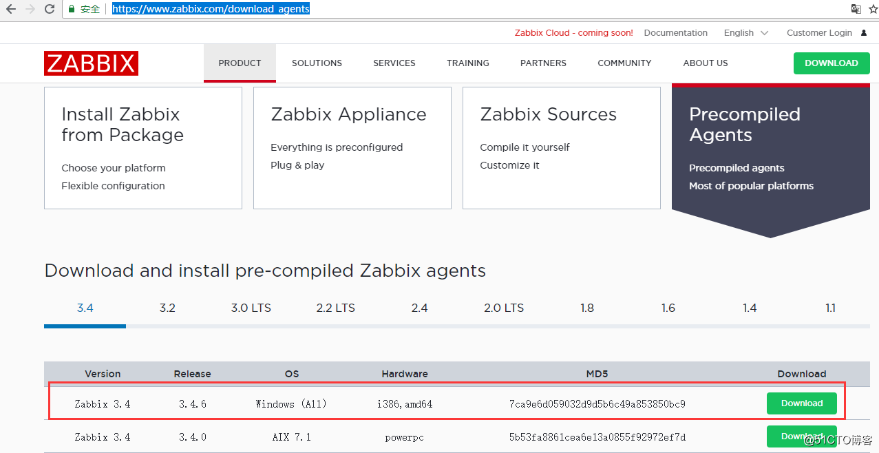Click the 'Windows (All)' OS cell

(x=291, y=404)
